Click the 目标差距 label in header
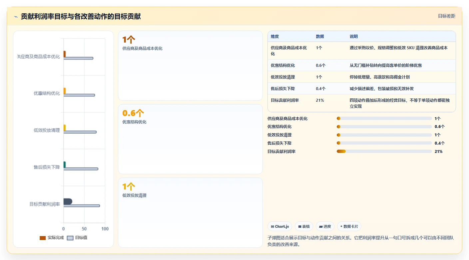The image size is (469, 260). click(446, 16)
